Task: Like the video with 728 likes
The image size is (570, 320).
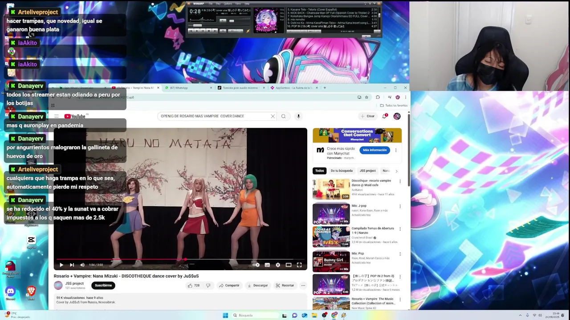Action: pos(194,285)
